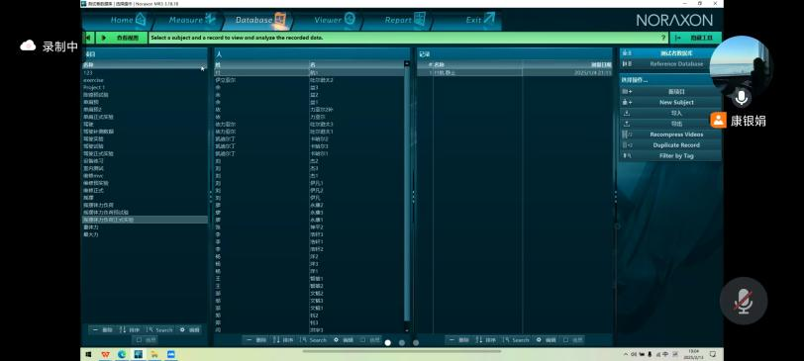
Task: Toggle the checkbox below the subjects list
Action: (x=363, y=339)
